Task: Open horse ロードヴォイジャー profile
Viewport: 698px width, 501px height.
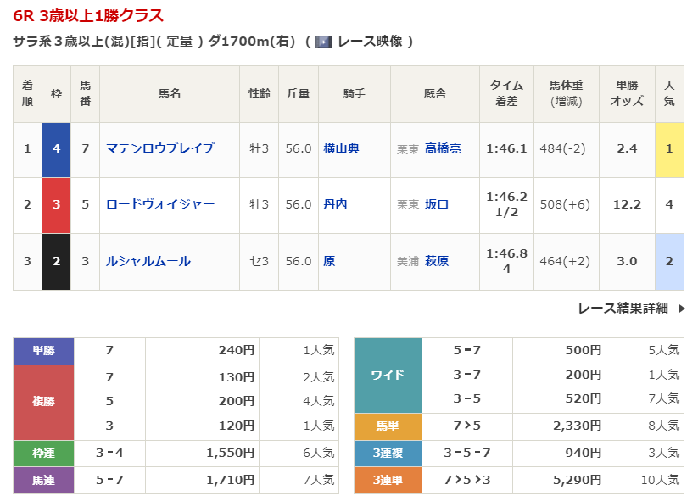Action: [x=159, y=204]
